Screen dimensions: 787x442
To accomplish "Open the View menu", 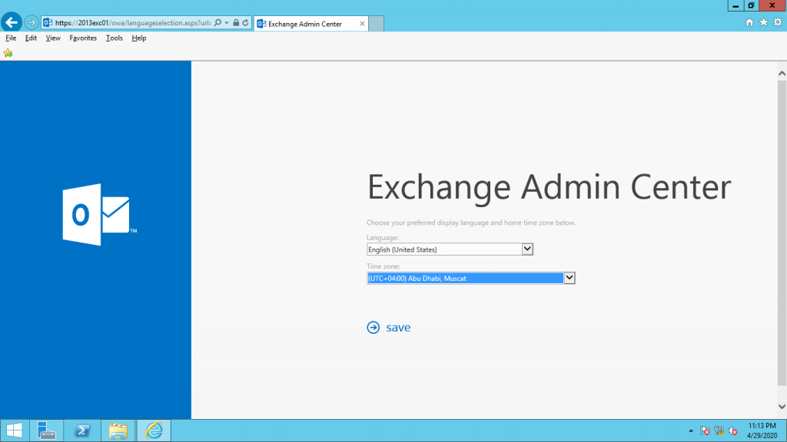I will coord(53,38).
